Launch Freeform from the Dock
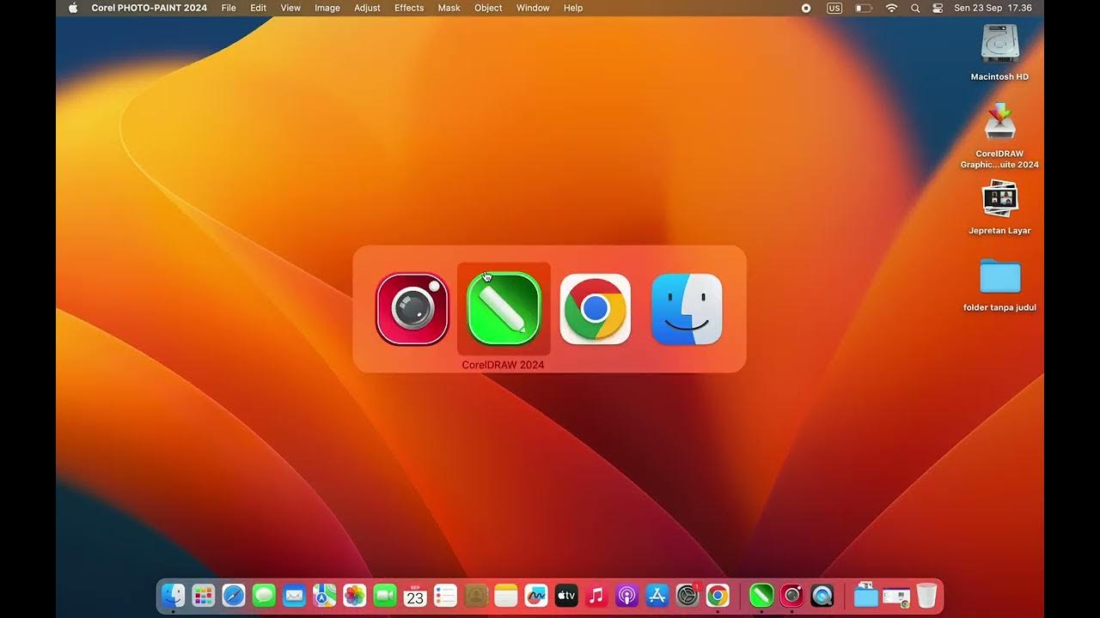The width and height of the screenshot is (1100, 618). 536,595
